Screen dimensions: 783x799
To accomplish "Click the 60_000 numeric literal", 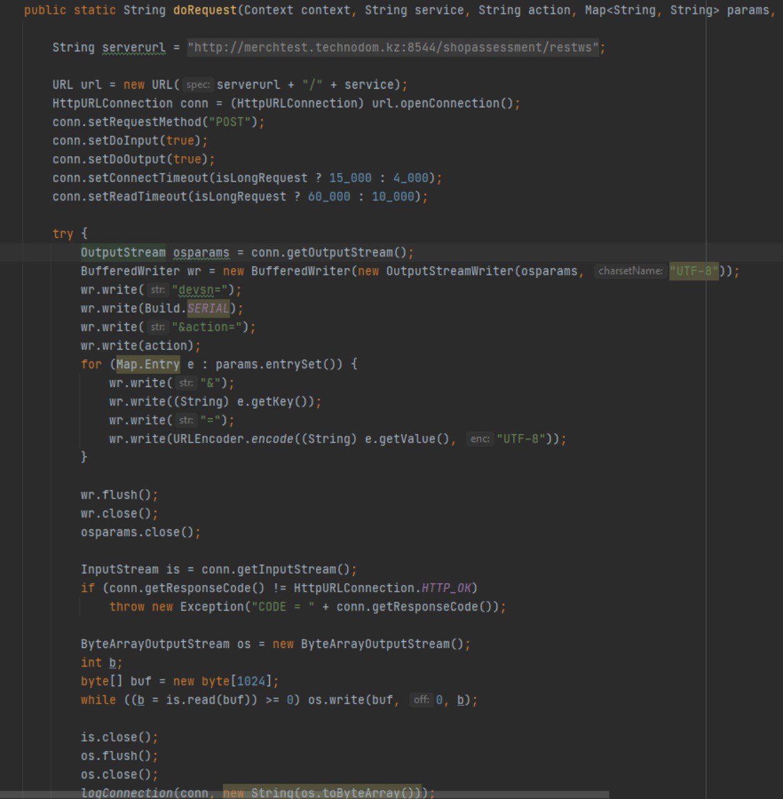I will (329, 197).
